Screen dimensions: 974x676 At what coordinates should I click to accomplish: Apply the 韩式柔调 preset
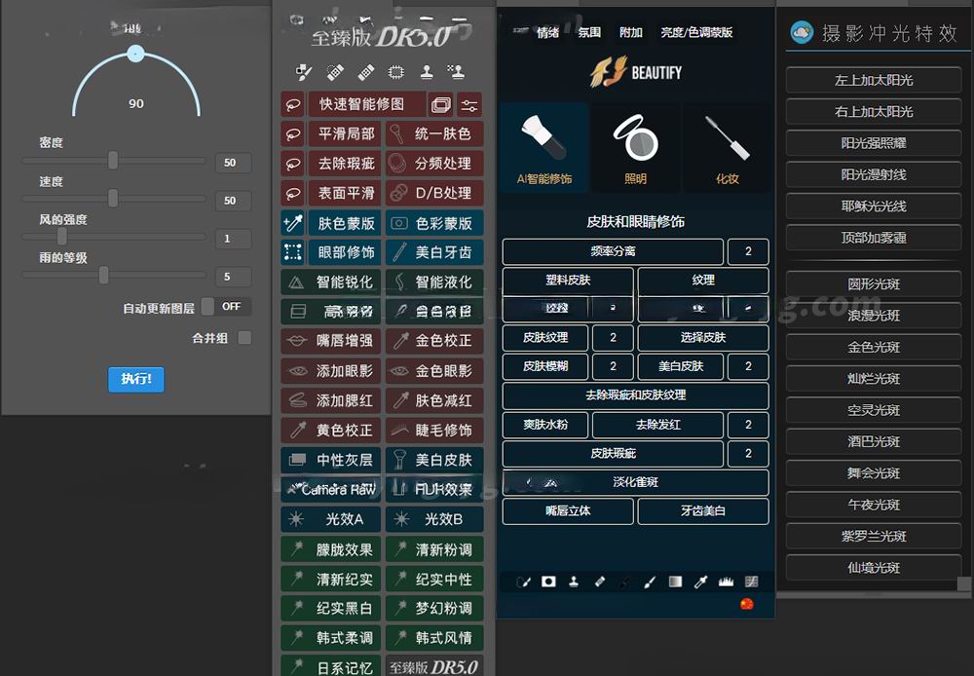(x=330, y=637)
